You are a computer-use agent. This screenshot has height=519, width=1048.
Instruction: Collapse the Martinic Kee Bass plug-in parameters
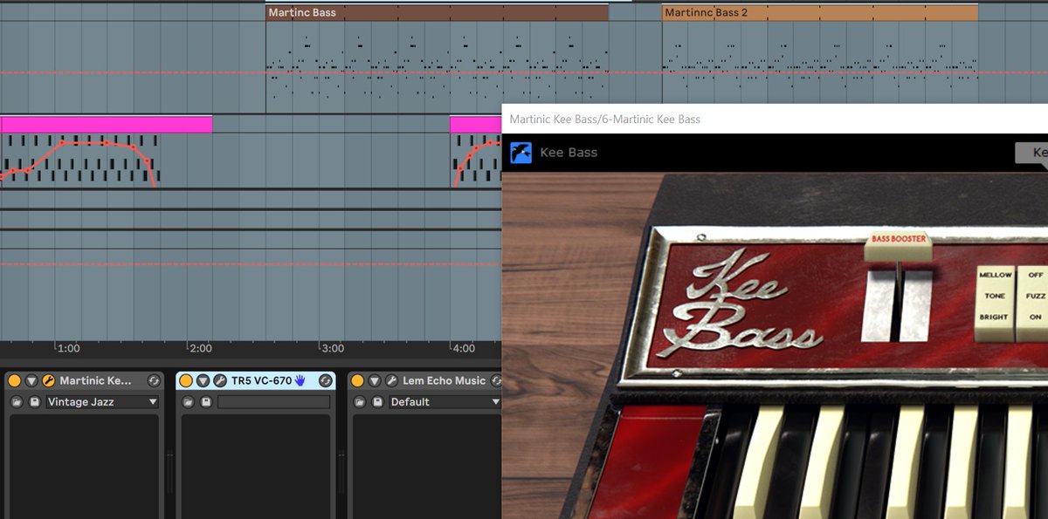[x=31, y=380]
